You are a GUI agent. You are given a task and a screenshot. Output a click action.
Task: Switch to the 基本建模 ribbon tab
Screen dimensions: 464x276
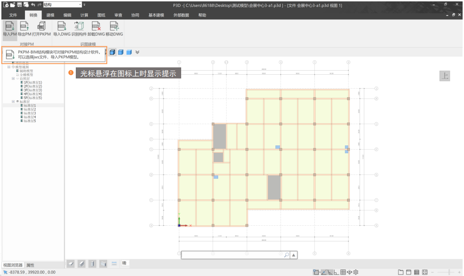[156, 15]
